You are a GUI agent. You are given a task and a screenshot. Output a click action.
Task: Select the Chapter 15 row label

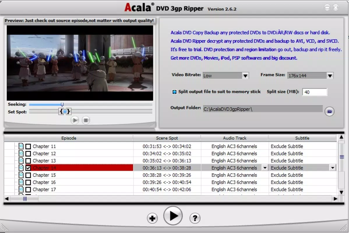tap(44, 175)
